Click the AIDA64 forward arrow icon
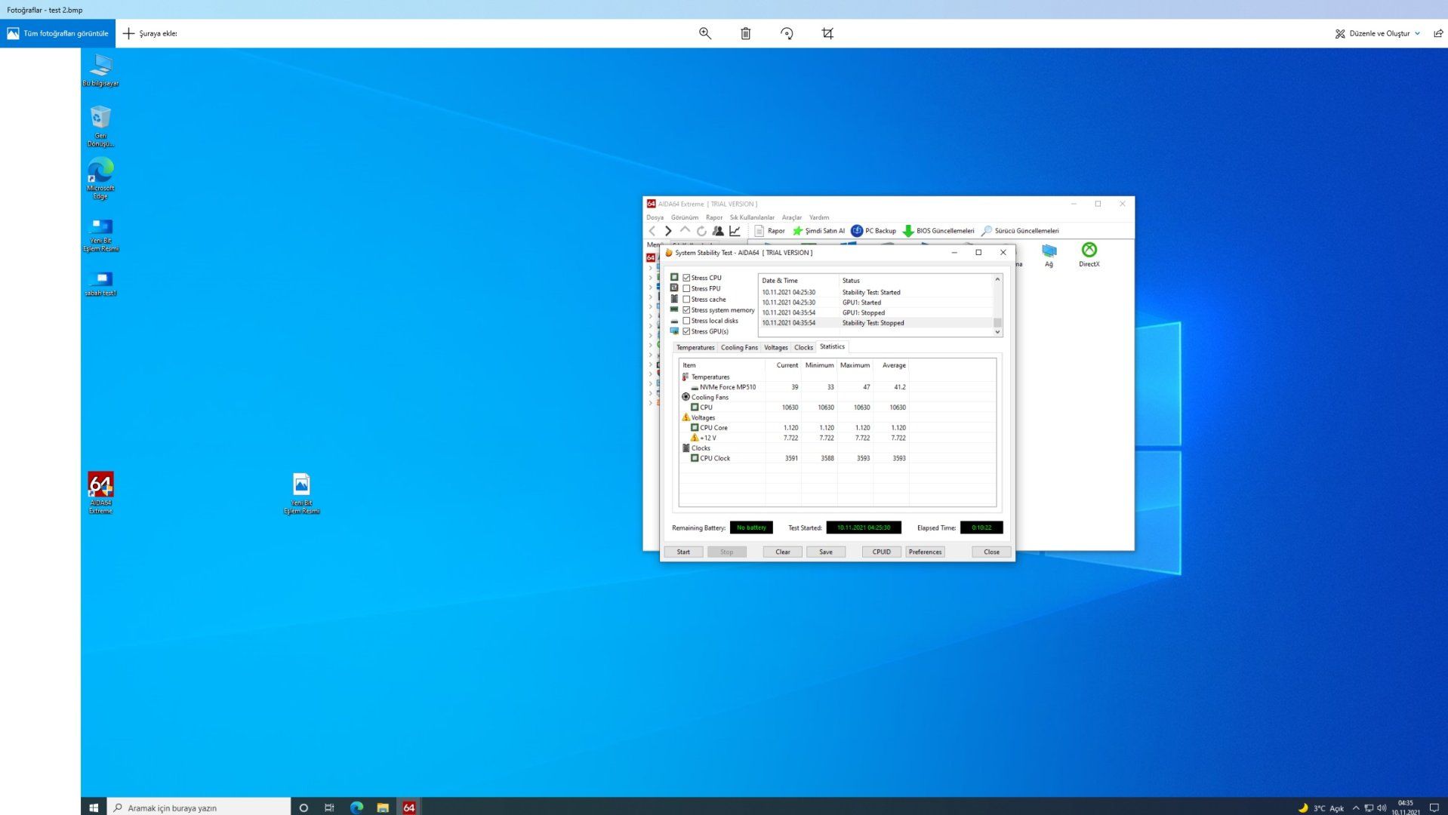This screenshot has height=815, width=1448. click(x=668, y=231)
